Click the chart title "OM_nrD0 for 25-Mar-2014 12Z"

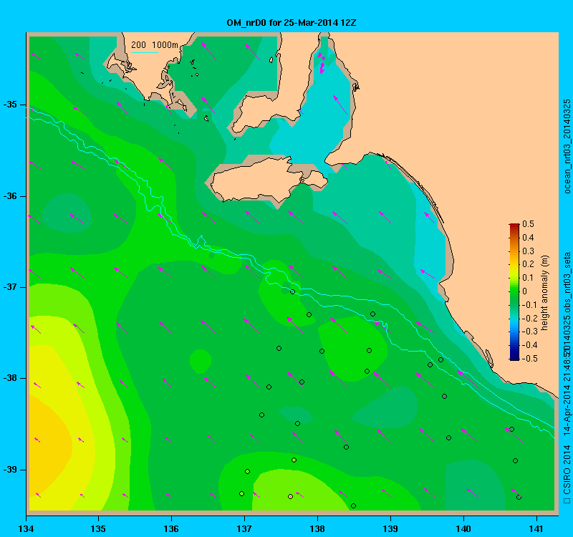(x=292, y=23)
